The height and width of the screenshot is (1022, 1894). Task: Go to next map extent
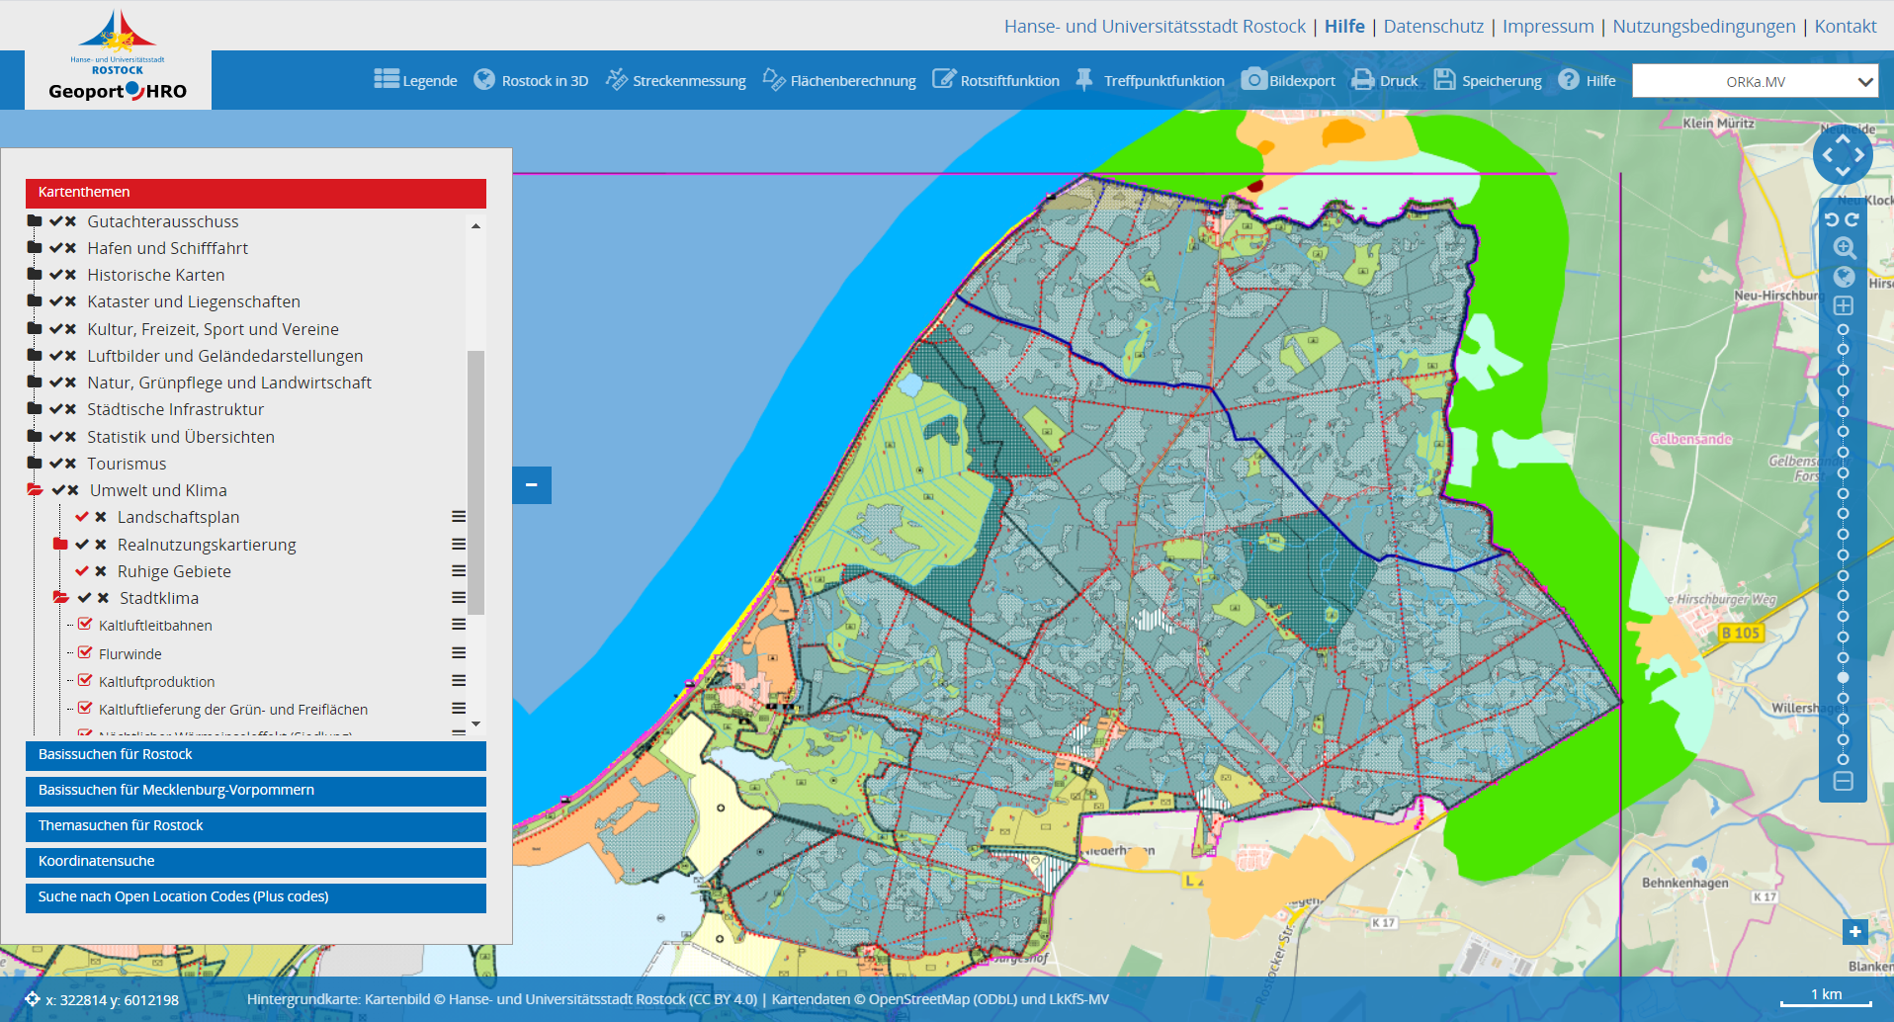click(x=1852, y=219)
